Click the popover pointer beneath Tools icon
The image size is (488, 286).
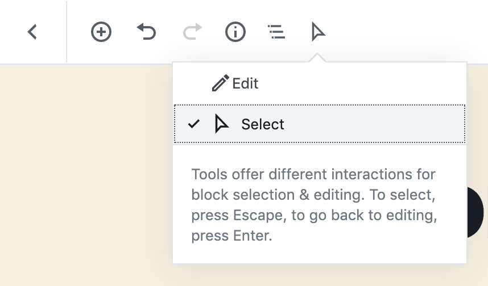[x=319, y=58]
